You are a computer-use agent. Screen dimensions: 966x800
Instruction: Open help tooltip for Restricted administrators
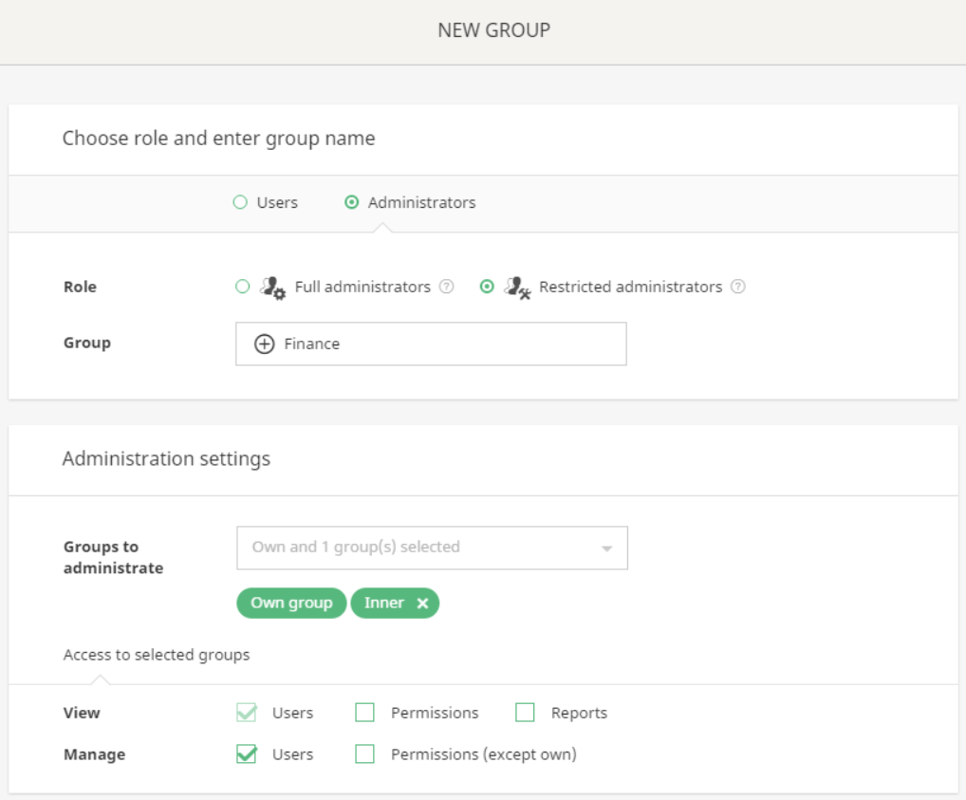pyautogui.click(x=737, y=287)
